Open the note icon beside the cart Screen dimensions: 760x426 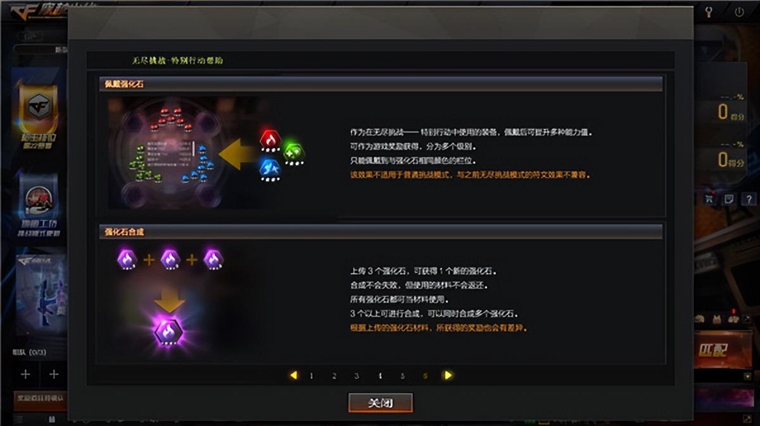[729, 199]
